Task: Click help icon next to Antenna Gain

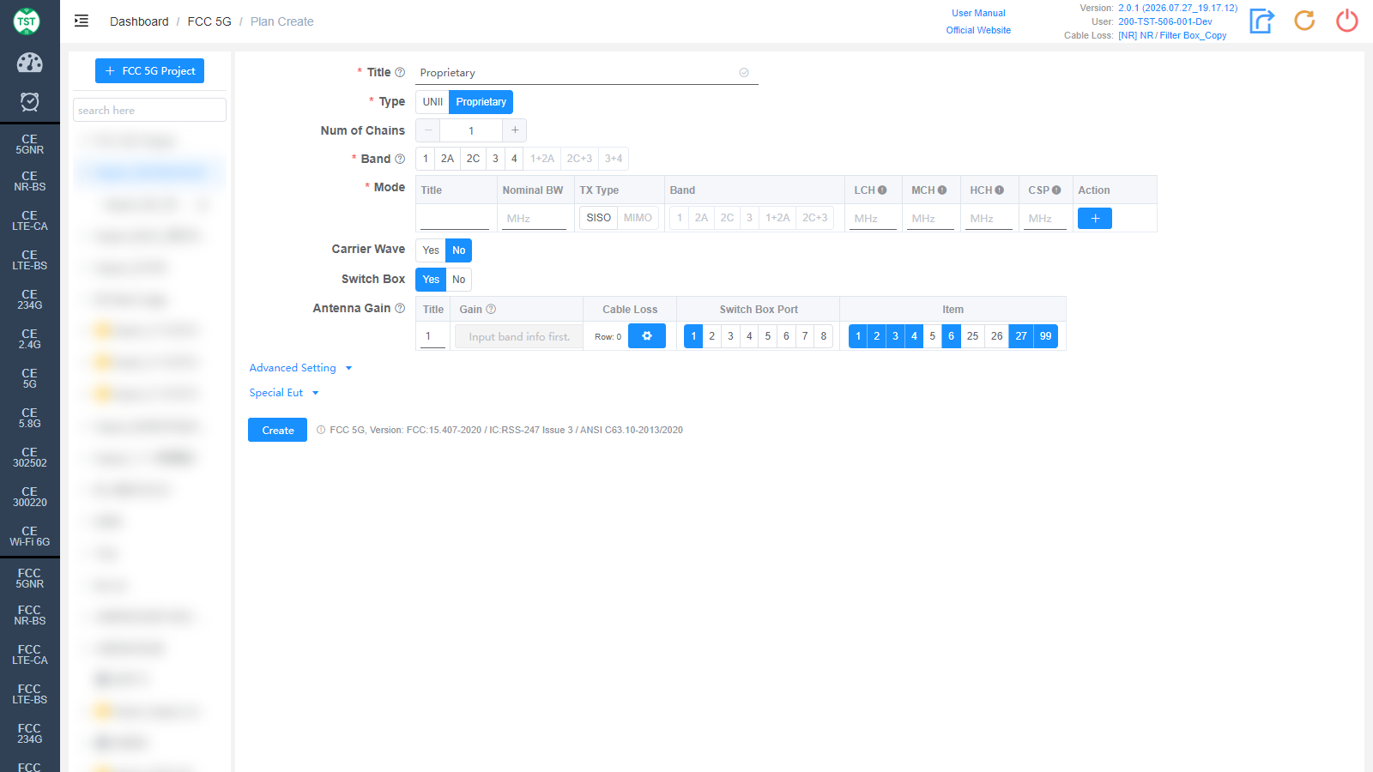Action: 400,308
